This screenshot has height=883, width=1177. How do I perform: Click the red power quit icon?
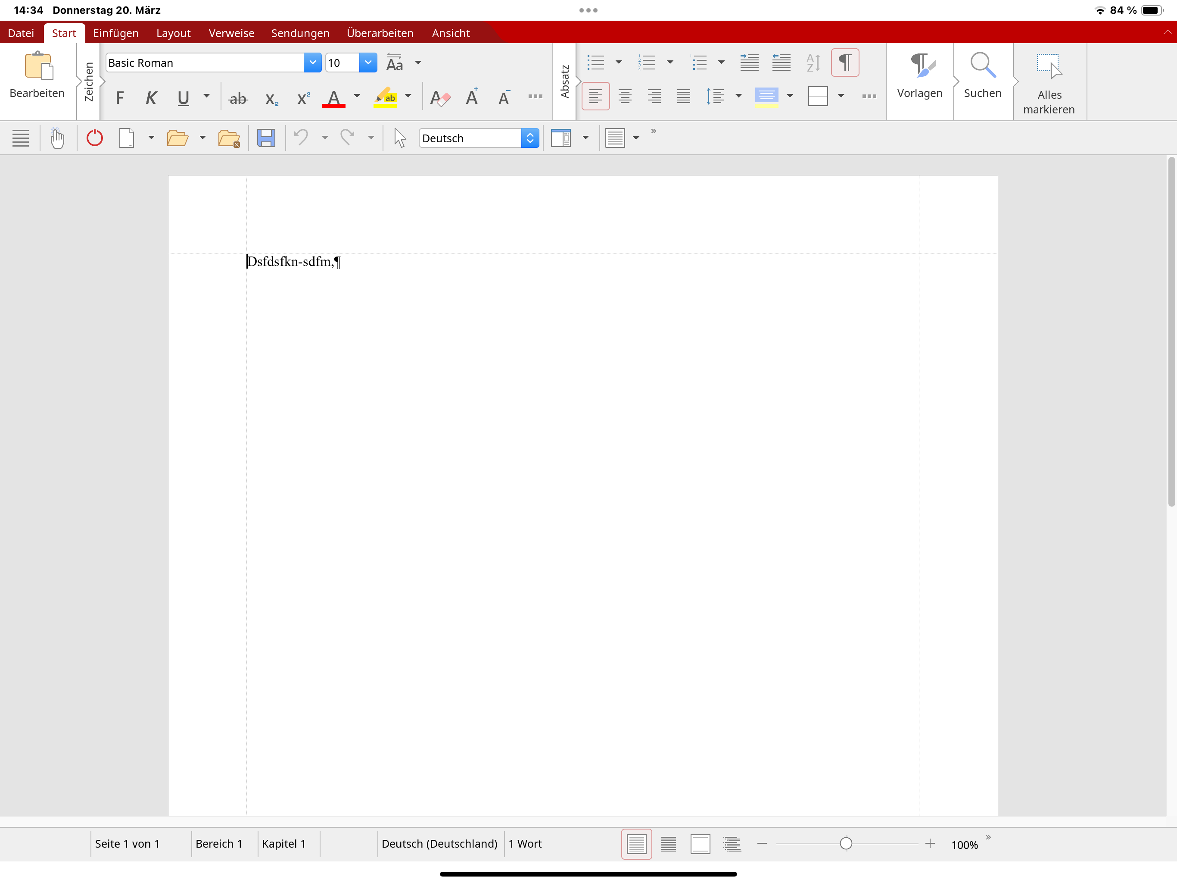(x=94, y=138)
